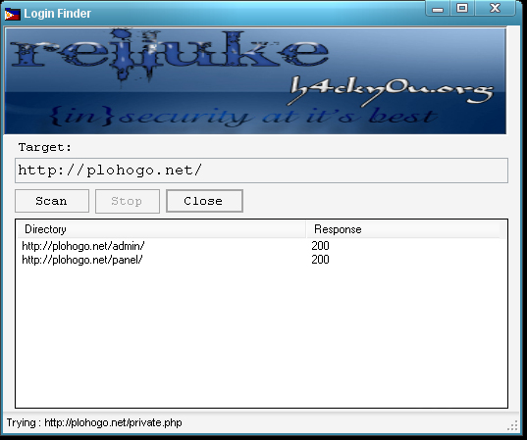This screenshot has width=527, height=440.
Task: Minimize the Login Finder window
Action: click(438, 9)
